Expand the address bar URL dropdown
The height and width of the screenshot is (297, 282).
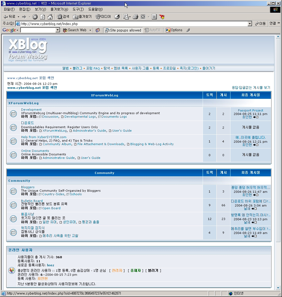pos(250,24)
